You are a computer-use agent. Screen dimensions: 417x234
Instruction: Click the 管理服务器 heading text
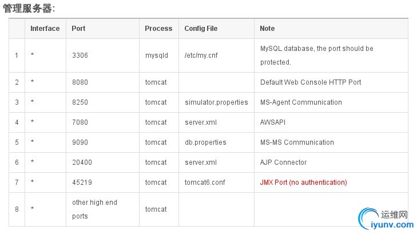[27, 9]
